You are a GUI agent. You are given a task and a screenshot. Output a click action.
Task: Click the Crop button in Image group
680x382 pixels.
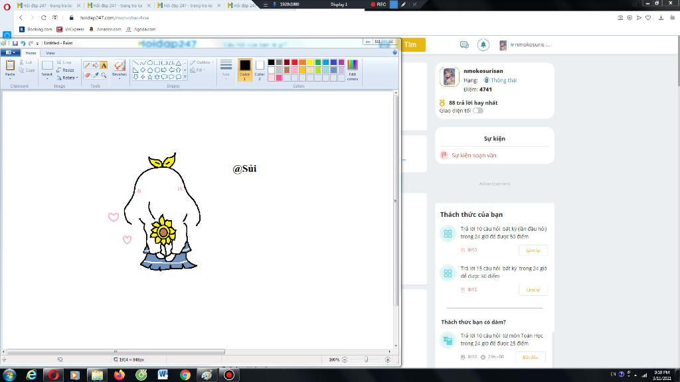(64, 62)
